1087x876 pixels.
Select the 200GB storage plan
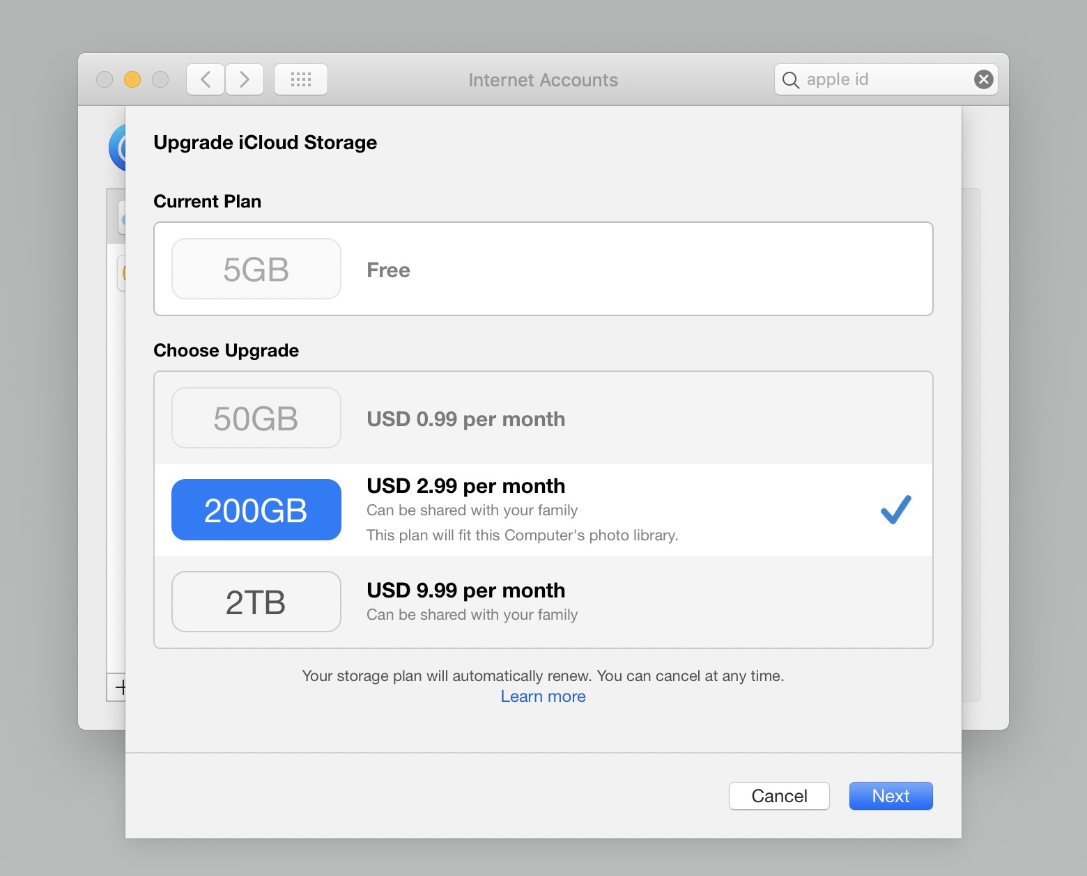543,510
